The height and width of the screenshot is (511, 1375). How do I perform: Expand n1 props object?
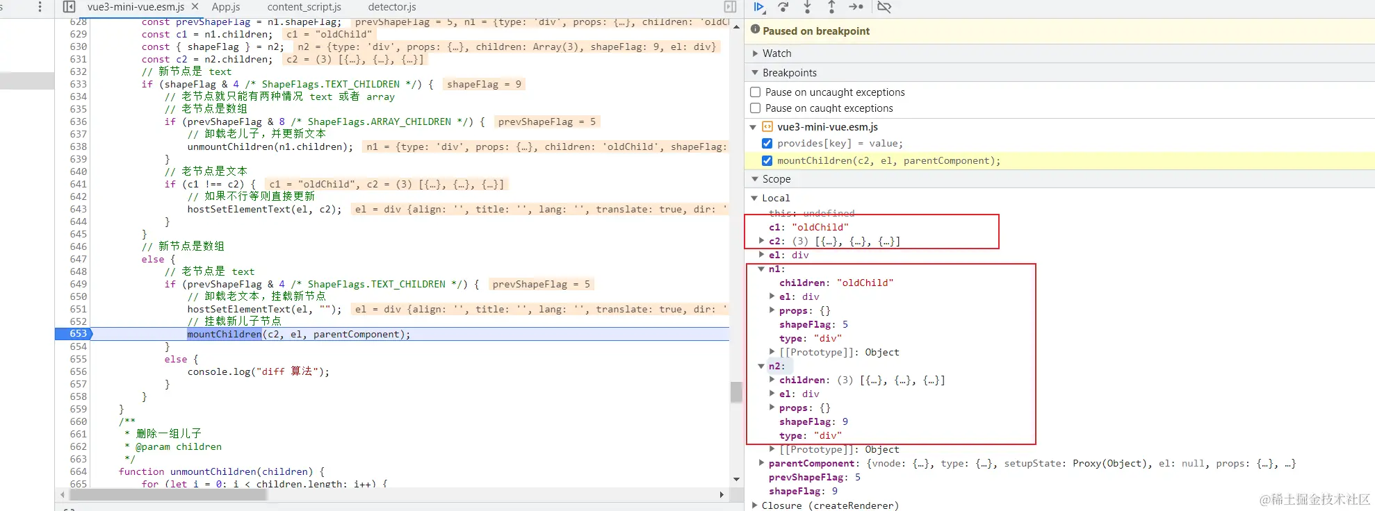click(772, 310)
